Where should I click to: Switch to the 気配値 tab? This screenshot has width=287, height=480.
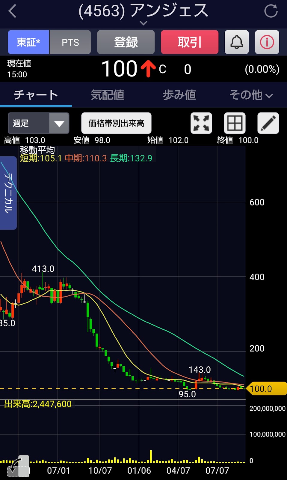pyautogui.click(x=108, y=95)
